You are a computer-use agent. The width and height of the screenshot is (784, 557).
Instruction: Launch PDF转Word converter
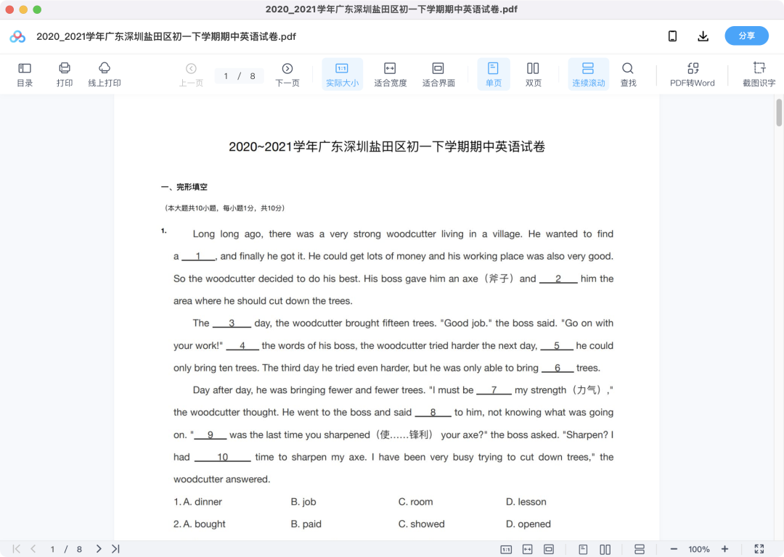(x=693, y=75)
